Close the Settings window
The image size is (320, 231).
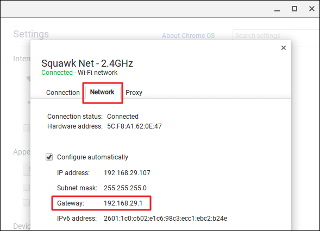(312, 9)
